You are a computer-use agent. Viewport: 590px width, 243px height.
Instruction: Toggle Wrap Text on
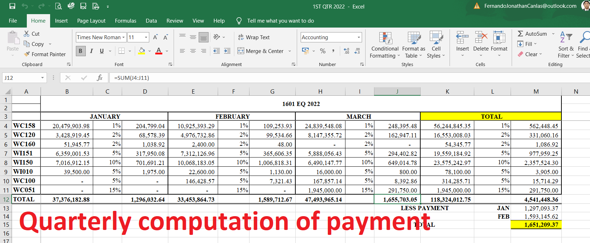pyautogui.click(x=254, y=37)
